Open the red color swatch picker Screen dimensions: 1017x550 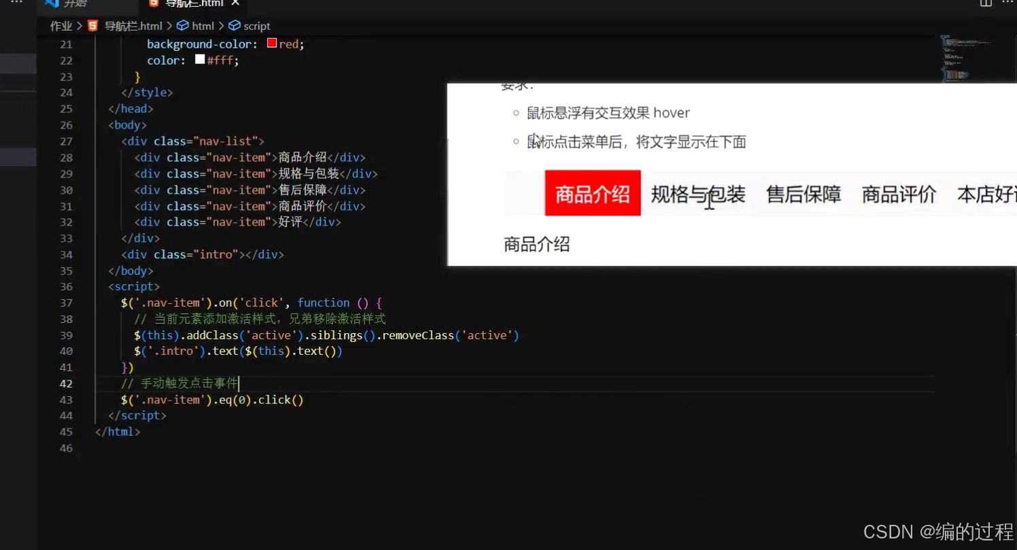(272, 44)
